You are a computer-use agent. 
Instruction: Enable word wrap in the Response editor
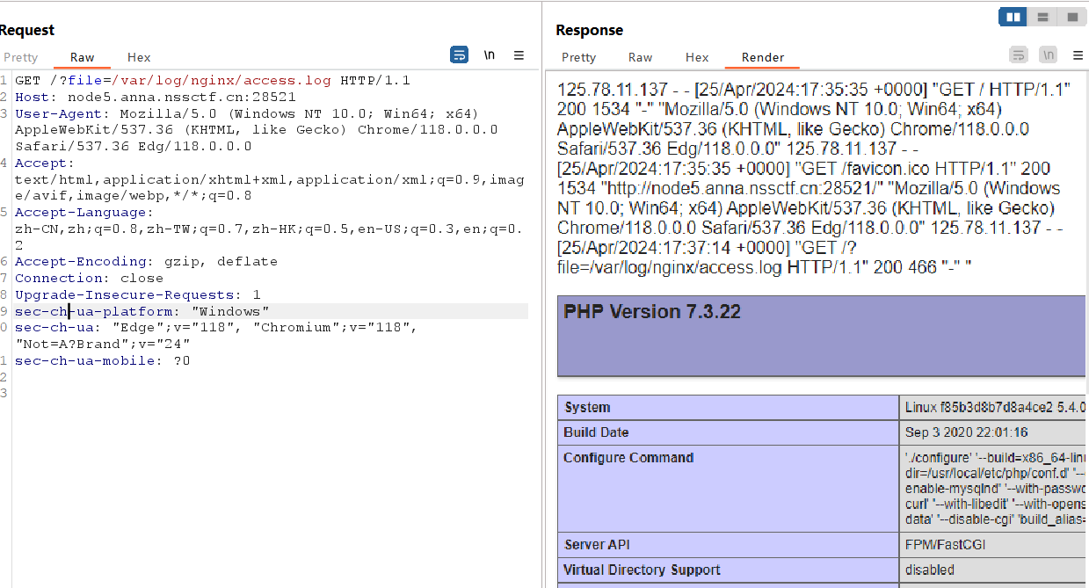click(1018, 54)
